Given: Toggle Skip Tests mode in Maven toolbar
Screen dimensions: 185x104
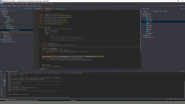Looking at the screenshot, I should coord(161,11).
